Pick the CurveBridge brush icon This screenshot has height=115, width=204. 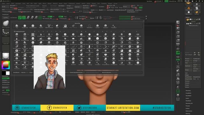point(138,35)
